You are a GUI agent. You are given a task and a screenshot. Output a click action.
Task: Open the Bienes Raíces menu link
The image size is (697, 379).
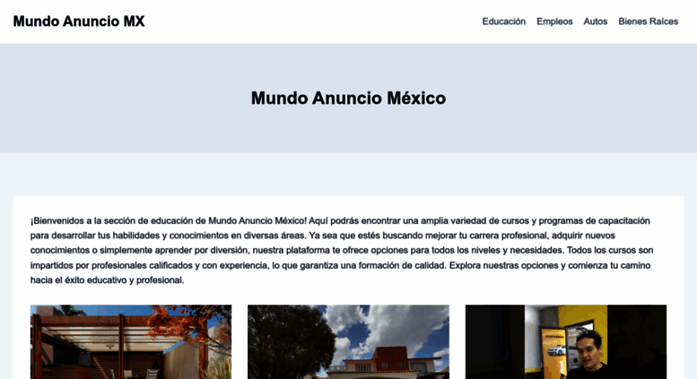pos(648,22)
